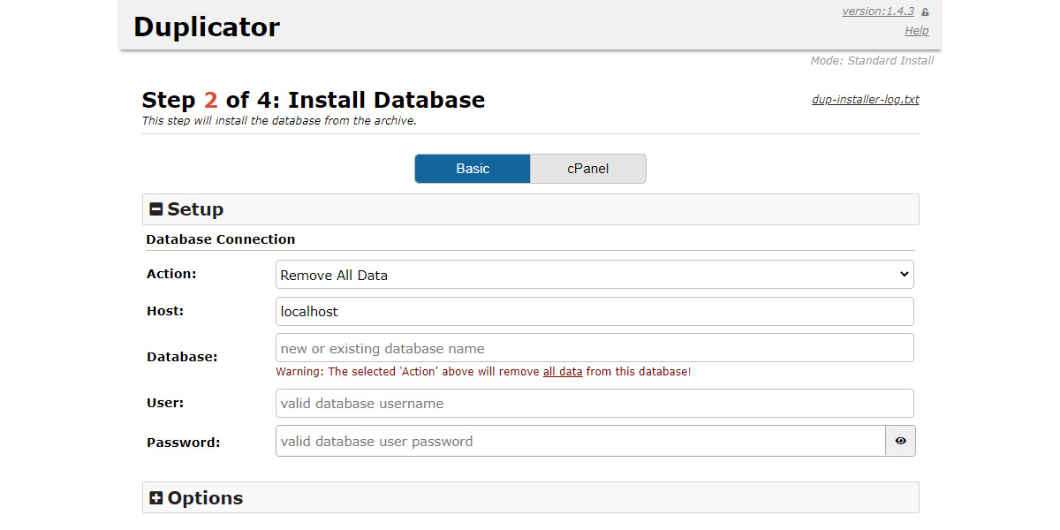1060x530 pixels.
Task: Click the 'Host:' field label
Action: [165, 311]
